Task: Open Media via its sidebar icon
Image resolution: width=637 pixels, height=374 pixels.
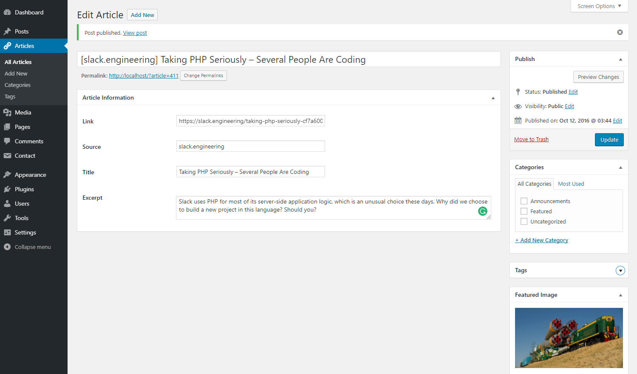Action: (7, 112)
